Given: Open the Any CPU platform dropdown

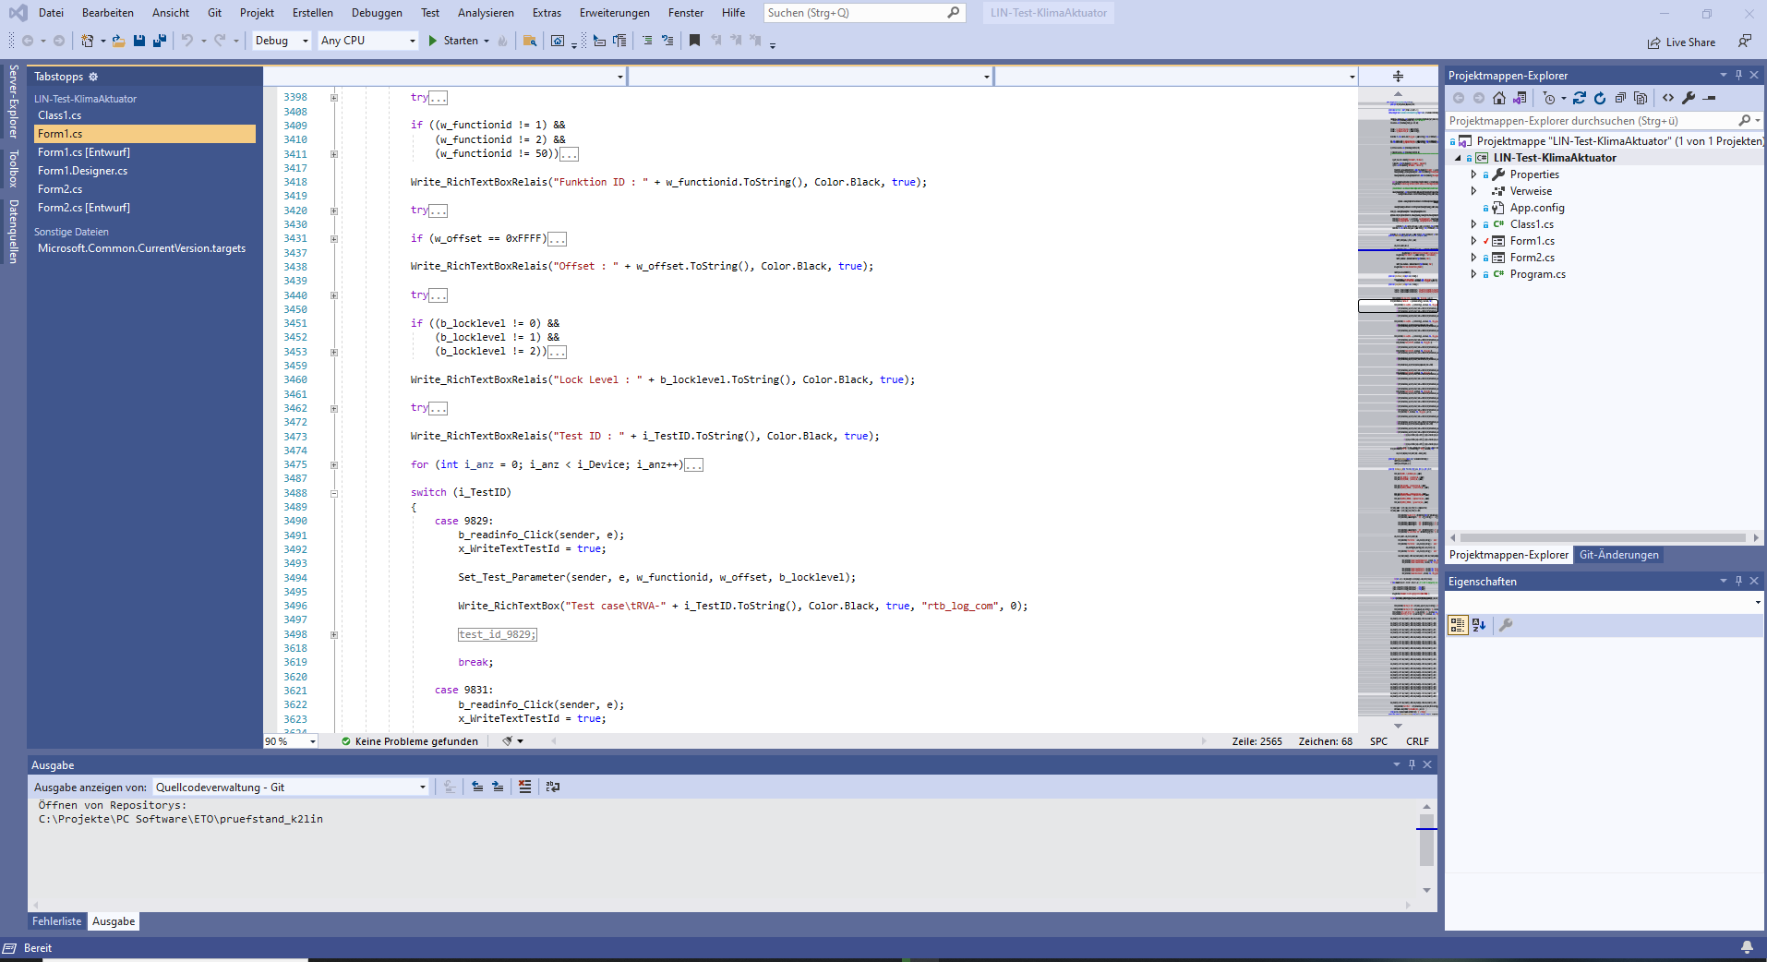Looking at the screenshot, I should click(368, 41).
